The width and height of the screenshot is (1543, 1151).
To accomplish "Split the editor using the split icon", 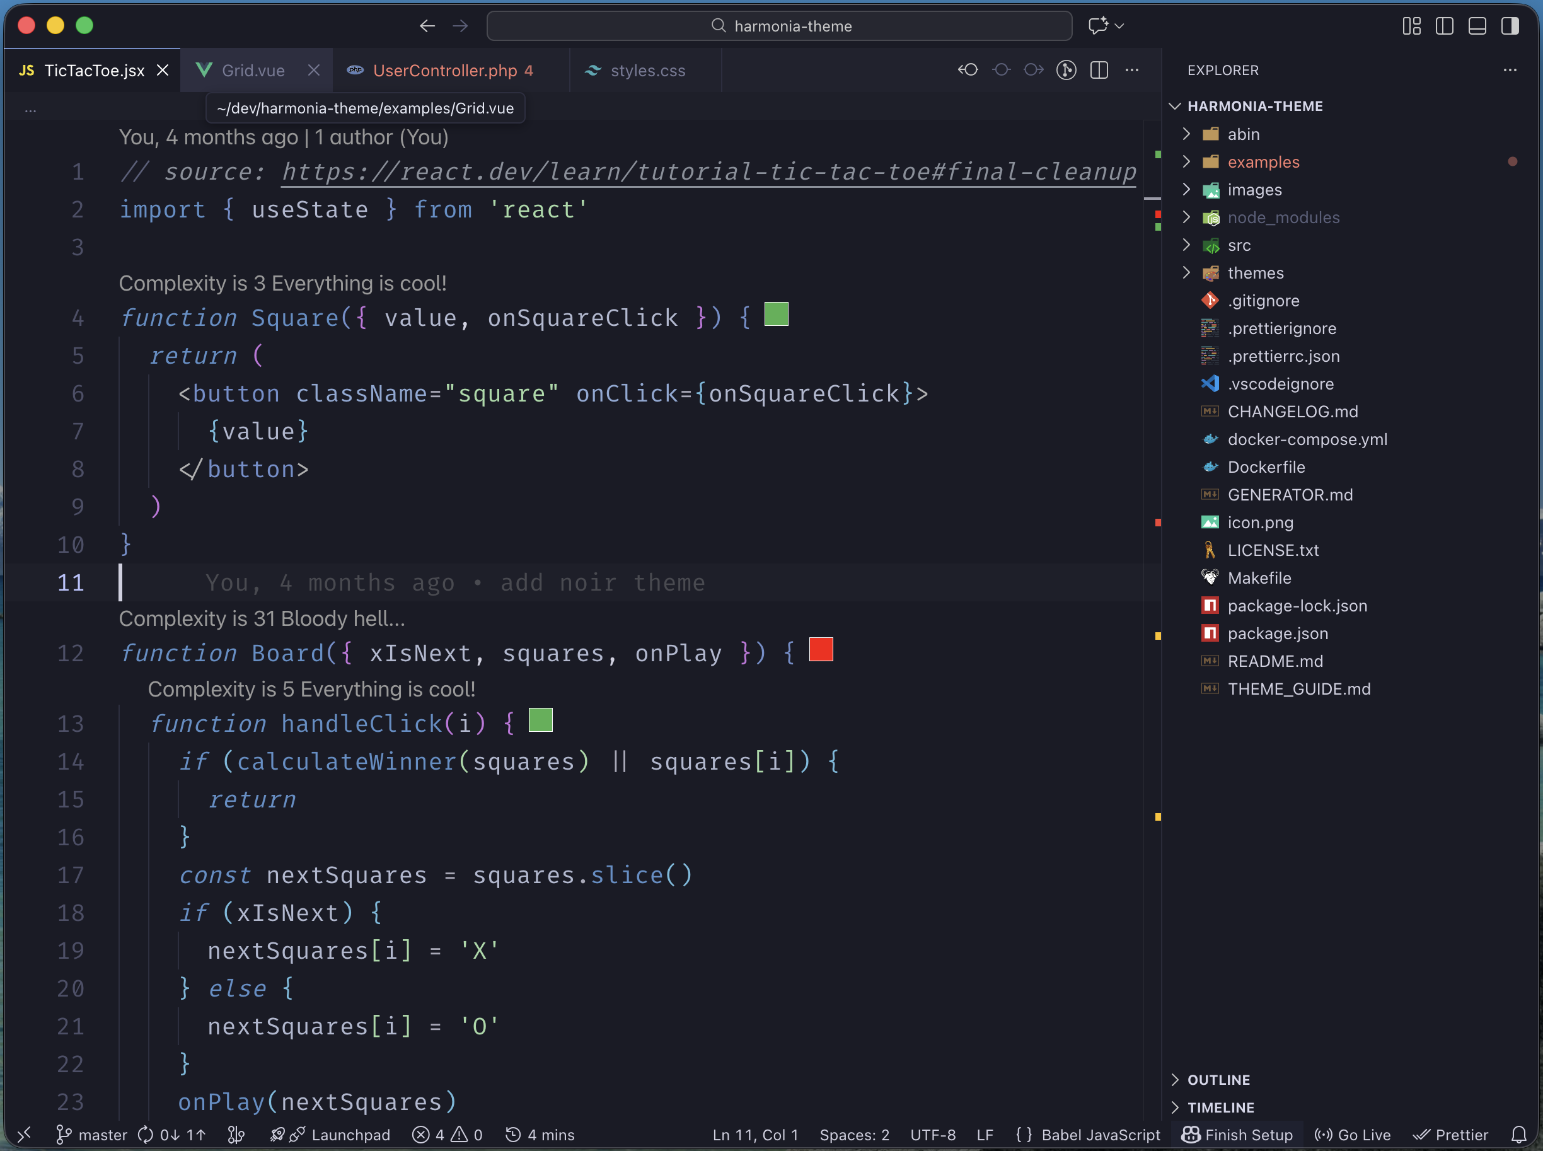I will 1099,70.
